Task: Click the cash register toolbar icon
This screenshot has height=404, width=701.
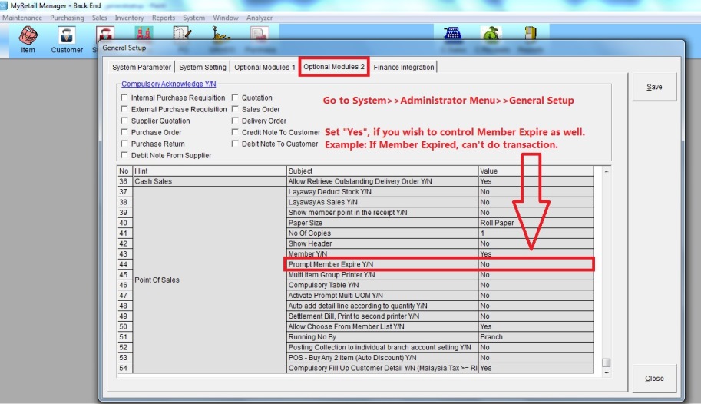Action: [454, 35]
